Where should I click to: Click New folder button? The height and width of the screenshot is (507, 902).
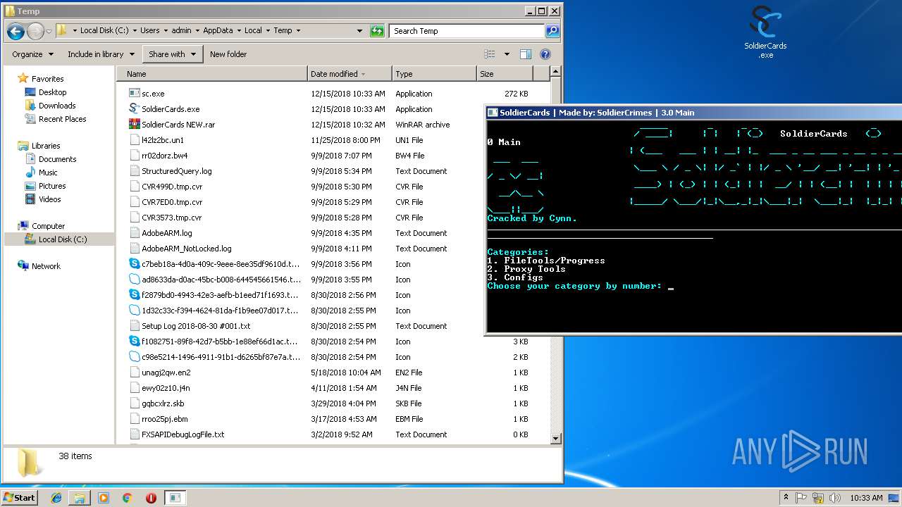(228, 54)
